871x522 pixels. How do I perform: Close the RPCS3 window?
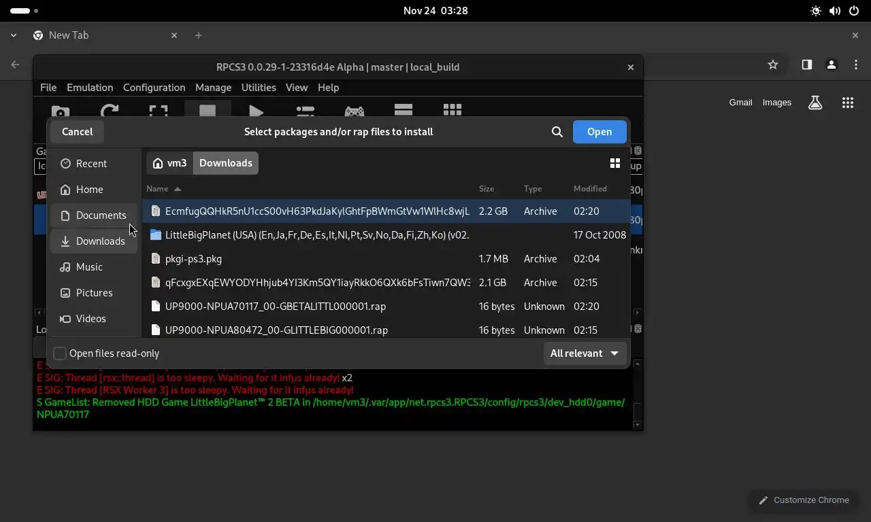pyautogui.click(x=631, y=67)
